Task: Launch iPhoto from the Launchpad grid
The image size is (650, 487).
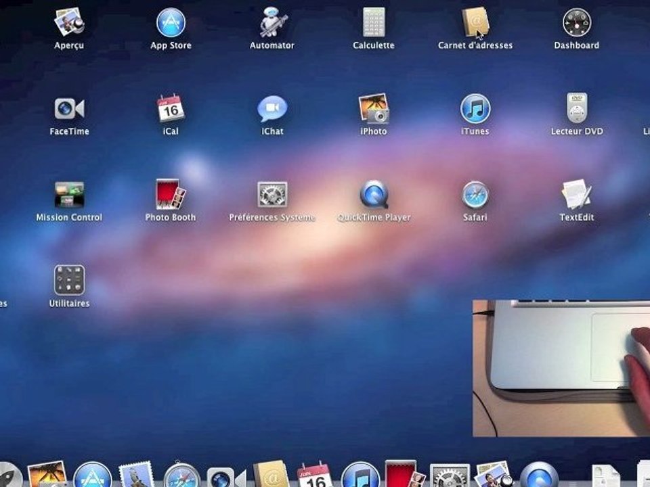Action: [x=374, y=108]
